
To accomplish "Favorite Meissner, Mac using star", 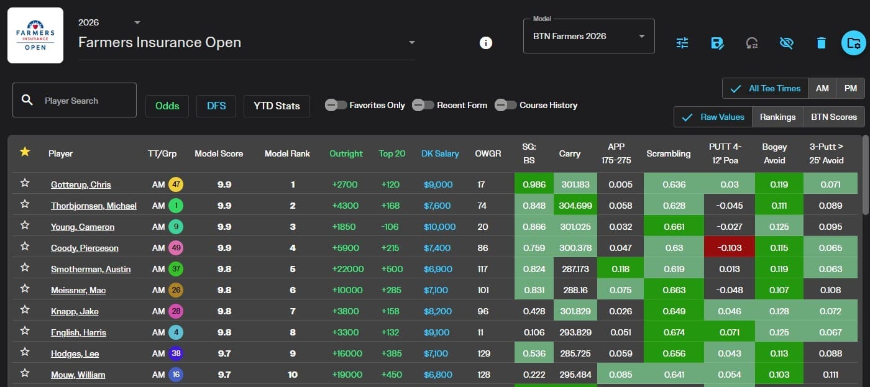I will [25, 289].
